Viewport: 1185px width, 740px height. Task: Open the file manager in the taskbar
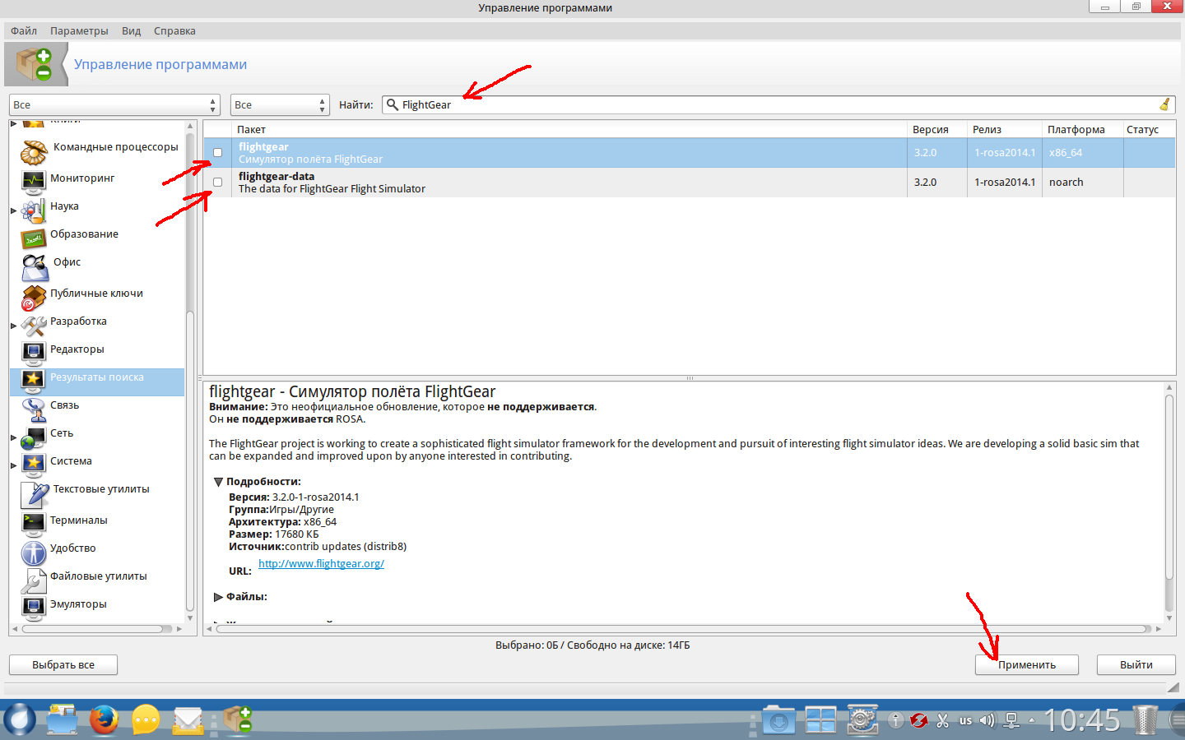pyautogui.click(x=61, y=720)
